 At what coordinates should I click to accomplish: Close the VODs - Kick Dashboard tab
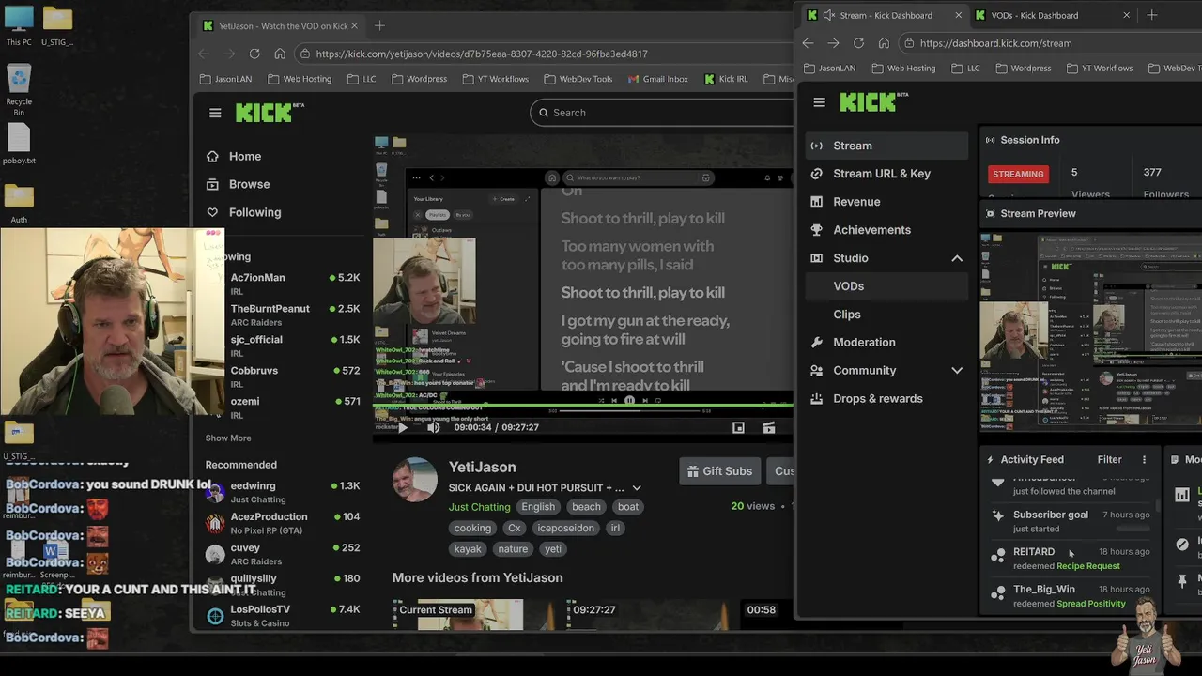pos(1126,15)
